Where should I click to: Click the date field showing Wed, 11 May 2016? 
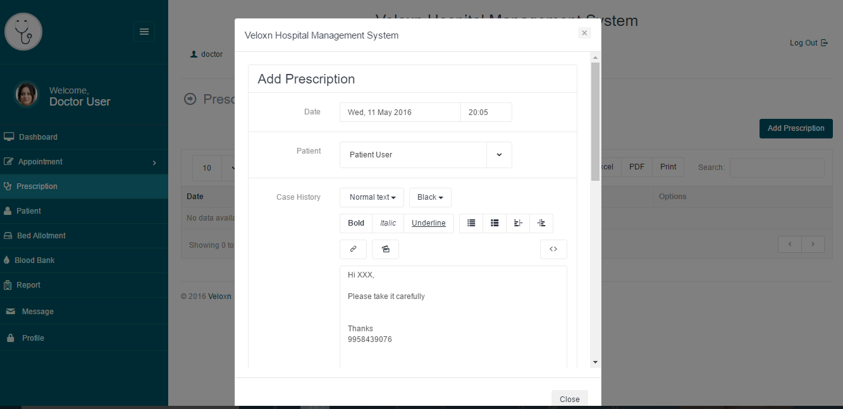pyautogui.click(x=400, y=113)
